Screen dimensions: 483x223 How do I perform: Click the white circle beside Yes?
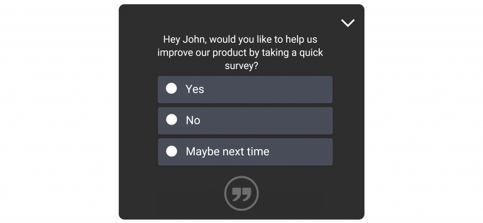click(x=171, y=88)
